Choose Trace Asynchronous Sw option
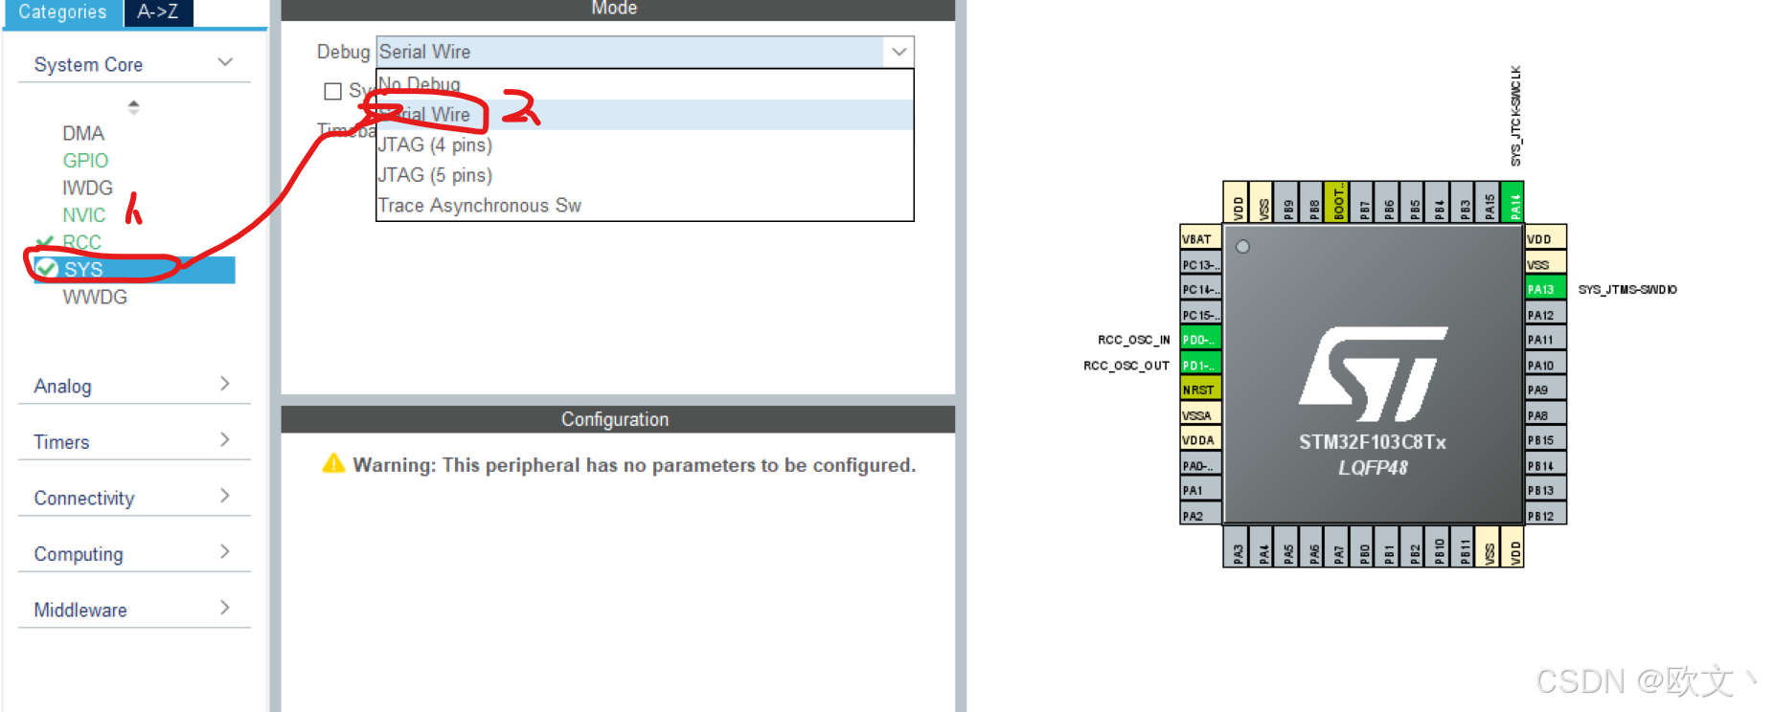Viewport: 1774px width, 712px height. (x=645, y=206)
